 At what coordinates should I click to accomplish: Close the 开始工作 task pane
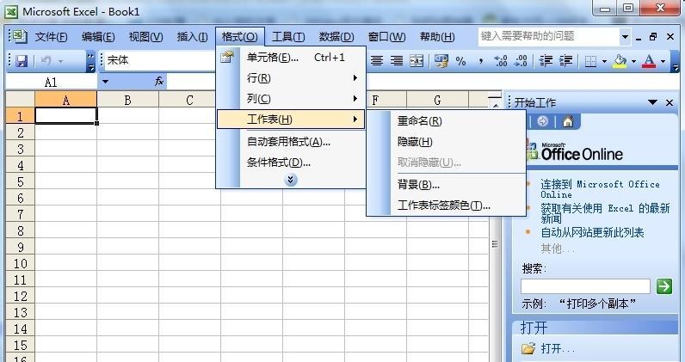click(670, 102)
